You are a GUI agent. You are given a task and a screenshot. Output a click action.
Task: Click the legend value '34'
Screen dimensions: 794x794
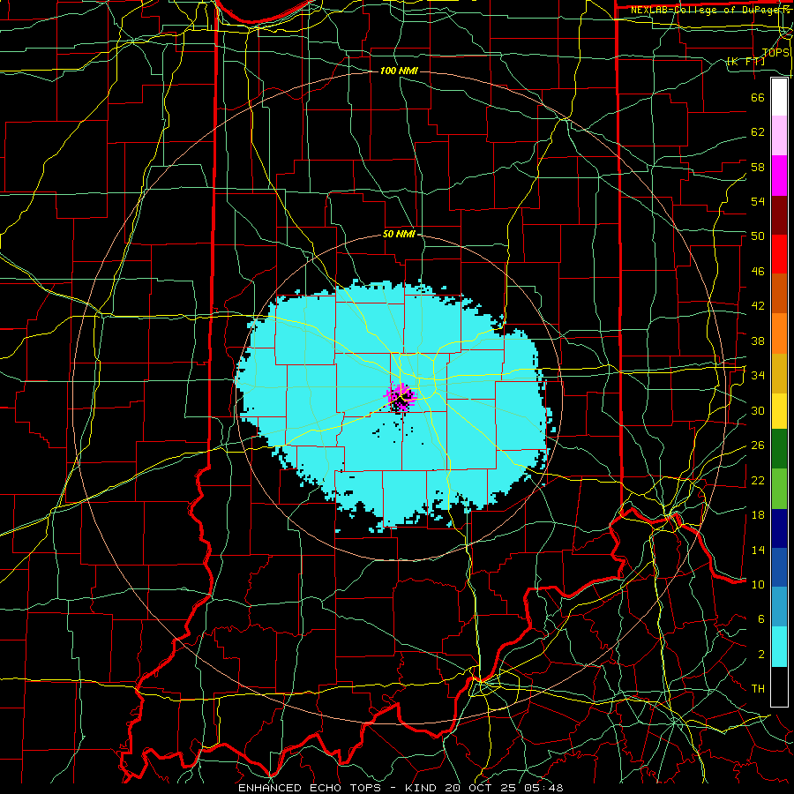(x=758, y=376)
